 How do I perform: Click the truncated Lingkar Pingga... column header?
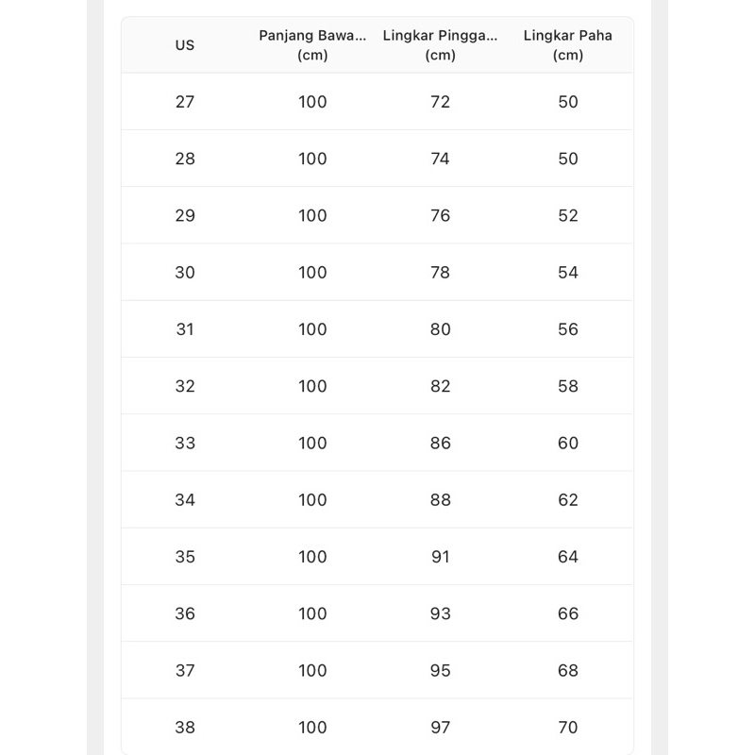click(x=440, y=44)
